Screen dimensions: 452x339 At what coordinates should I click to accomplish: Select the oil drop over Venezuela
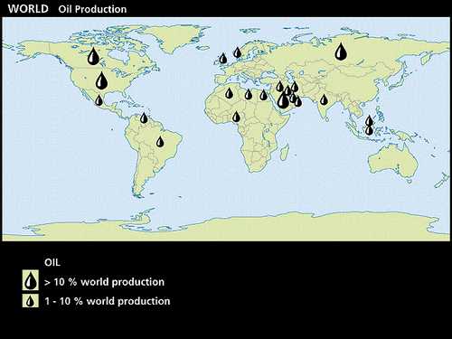144,118
